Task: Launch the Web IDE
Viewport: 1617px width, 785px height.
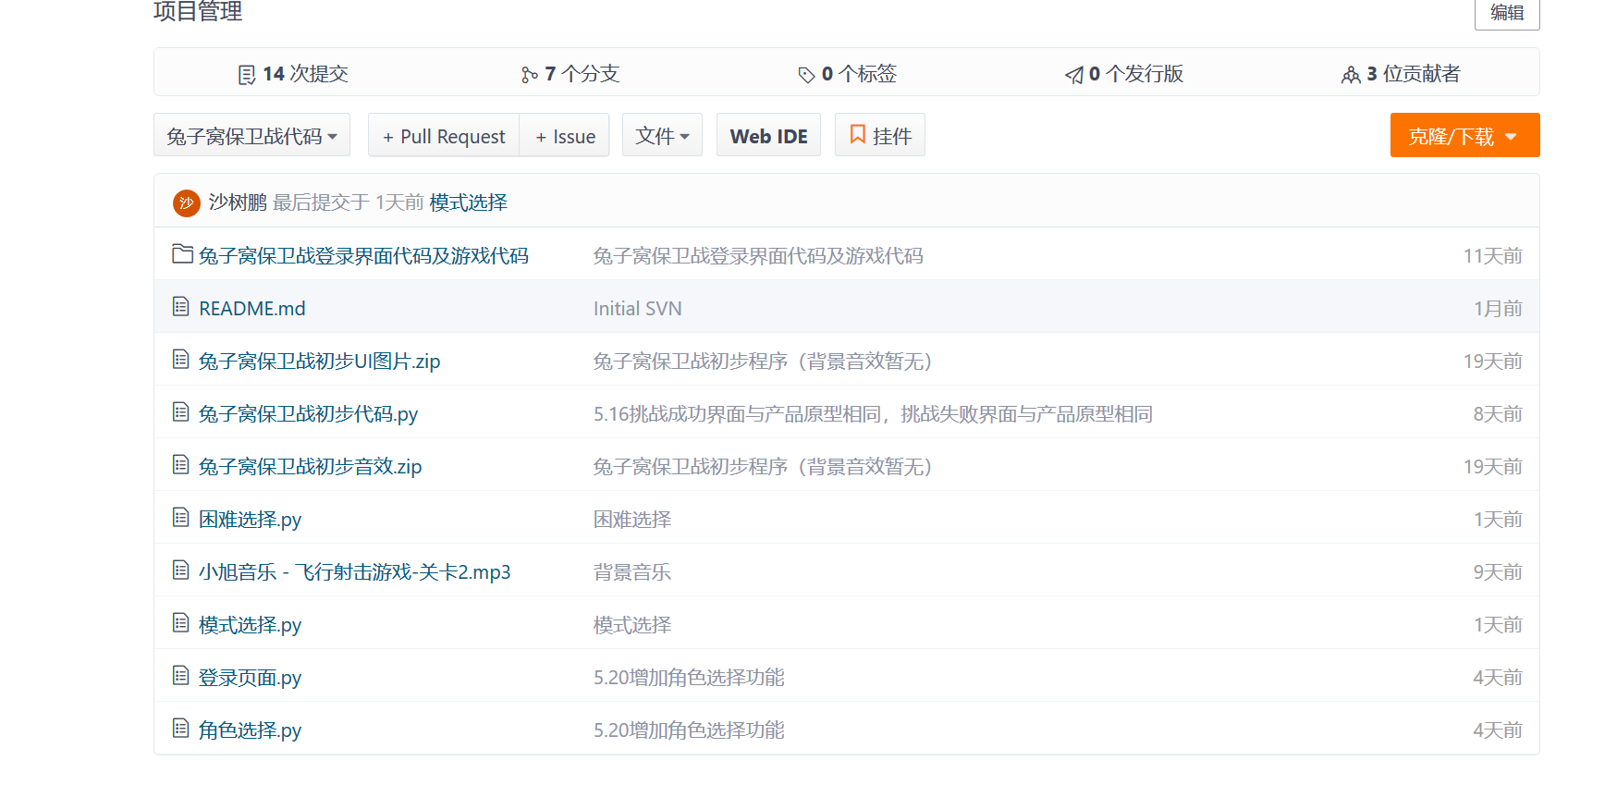Action: tap(768, 135)
